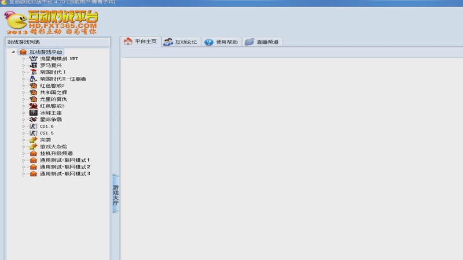Click the title bar application icon
This screenshot has height=260, width=463.
coord(4,2)
